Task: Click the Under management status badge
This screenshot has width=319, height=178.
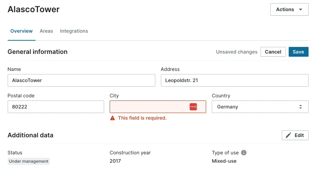Action: (29, 161)
